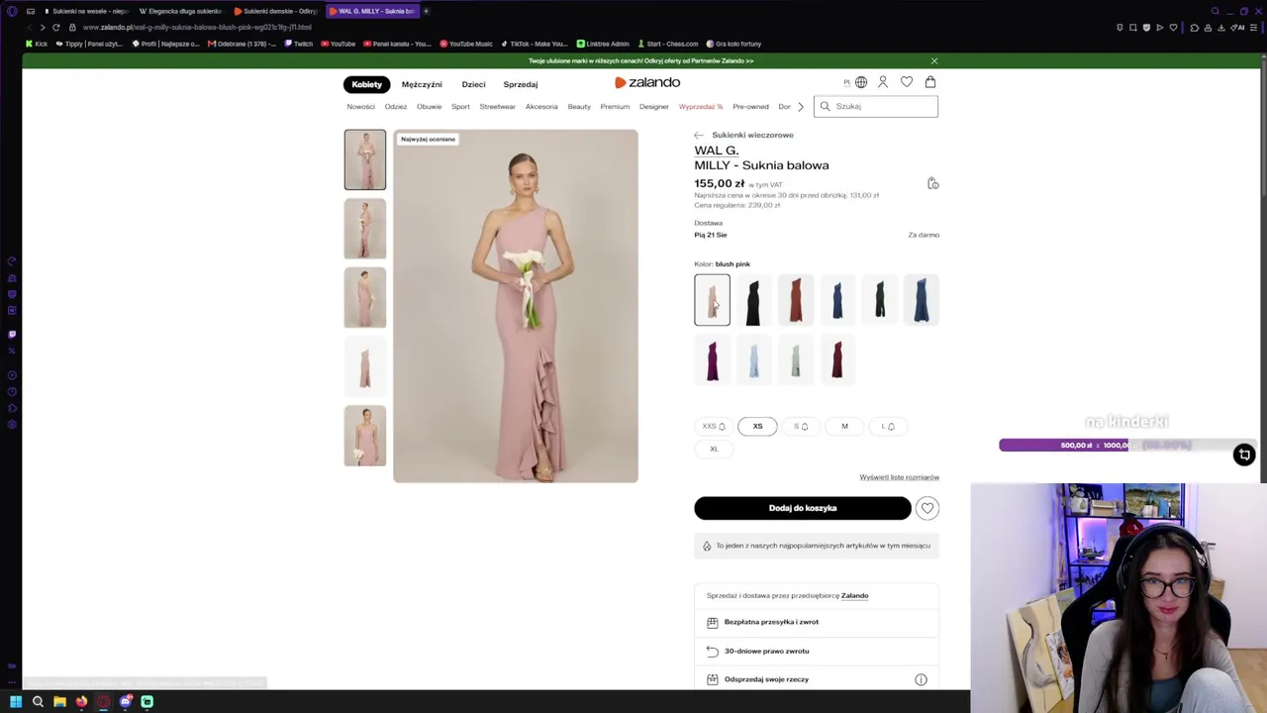Click the browser address bar URL
The width and height of the screenshot is (1267, 713).
coord(197,27)
